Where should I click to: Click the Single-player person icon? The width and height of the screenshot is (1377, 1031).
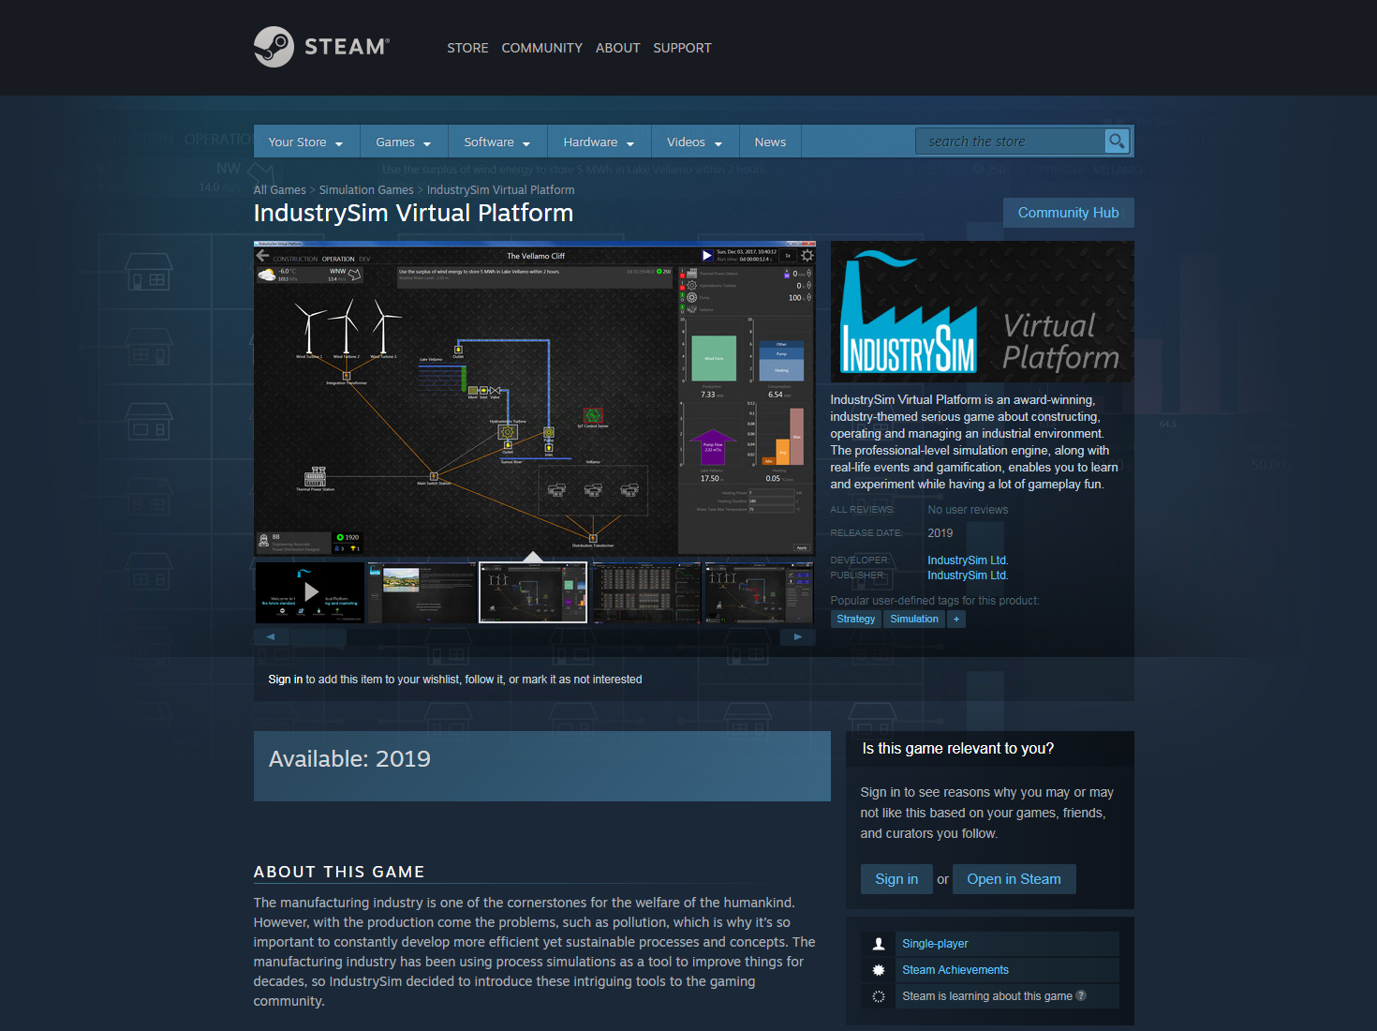click(x=879, y=944)
